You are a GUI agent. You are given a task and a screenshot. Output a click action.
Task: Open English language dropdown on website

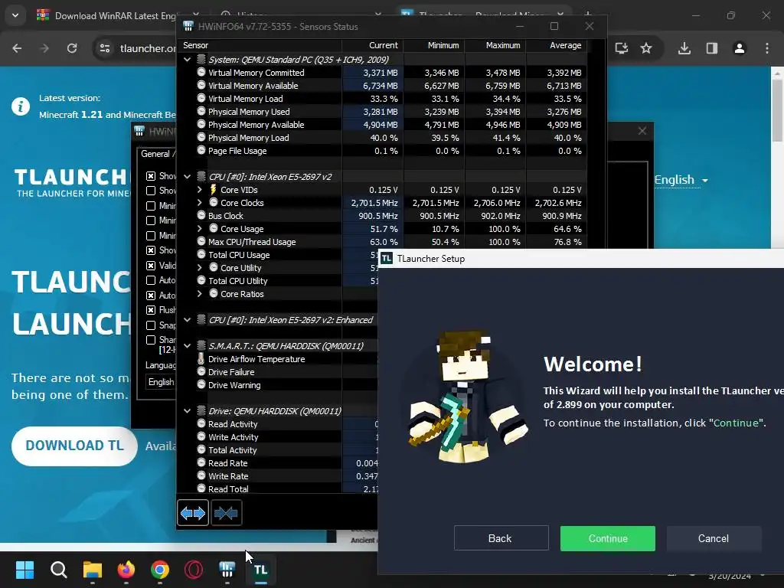[681, 180]
